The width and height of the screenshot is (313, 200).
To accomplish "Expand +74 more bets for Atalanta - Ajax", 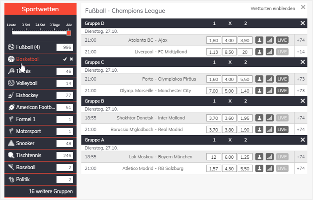I will [300, 40].
